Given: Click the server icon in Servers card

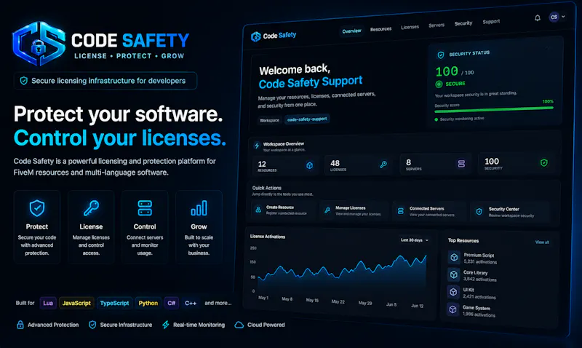Looking at the screenshot, I should (461, 163).
